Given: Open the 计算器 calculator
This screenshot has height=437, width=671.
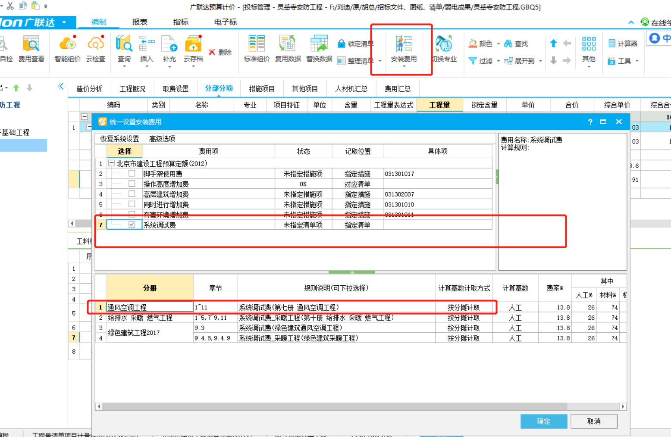Looking at the screenshot, I should (x=623, y=44).
